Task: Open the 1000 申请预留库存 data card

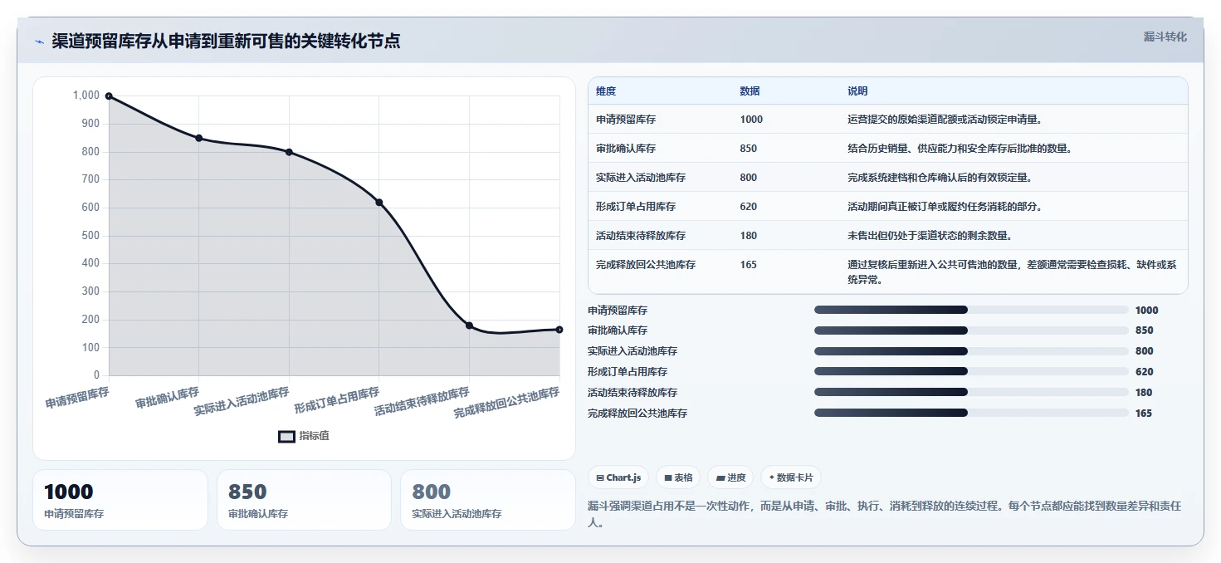Action: [120, 500]
